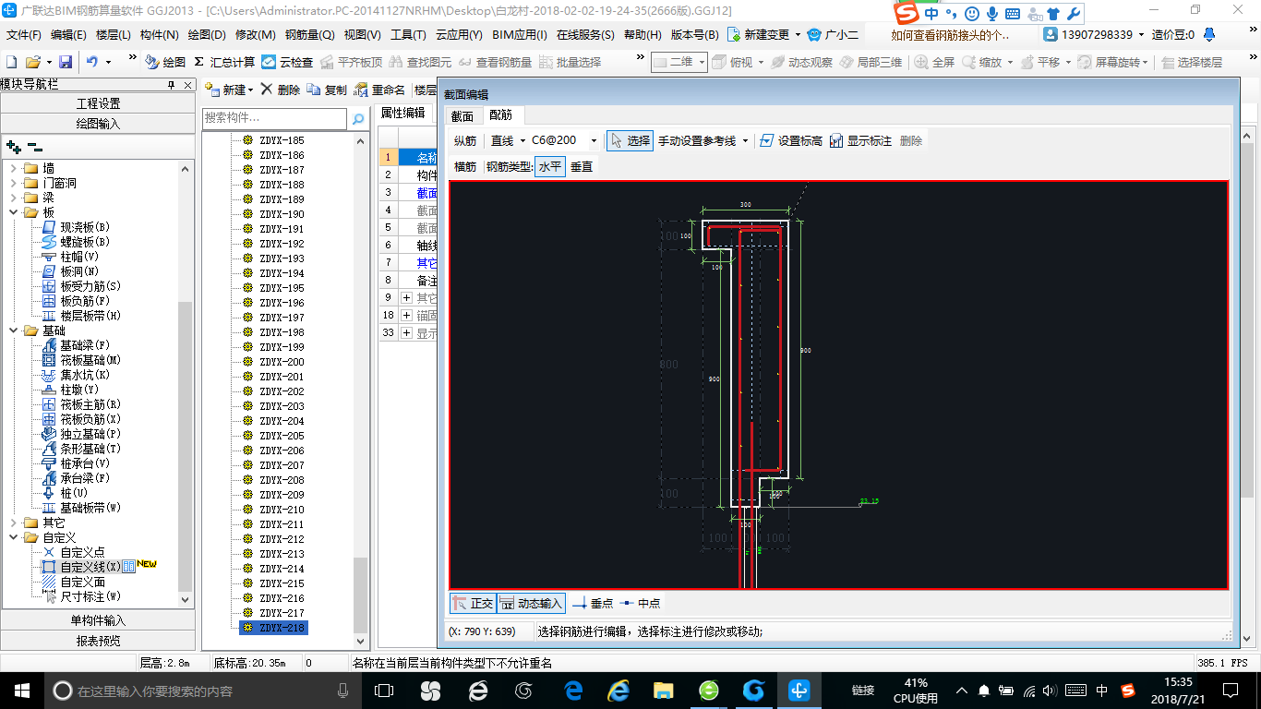This screenshot has width=1261, height=709.
Task: Select 筏板基础(M) raft foundation item
Action: (81, 360)
